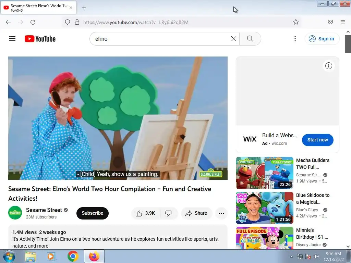The image size is (351, 263).
Task: Open Minnie's Birthday video thumbnail
Action: tap(265, 238)
